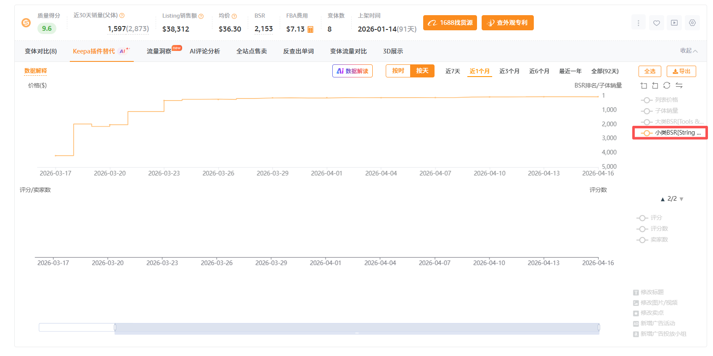
Task: Click the three-dot more options icon
Action: coord(638,23)
